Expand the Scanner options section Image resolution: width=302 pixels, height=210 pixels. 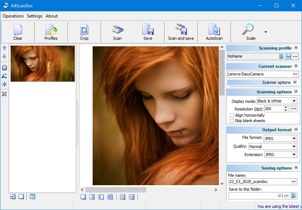tap(295, 82)
